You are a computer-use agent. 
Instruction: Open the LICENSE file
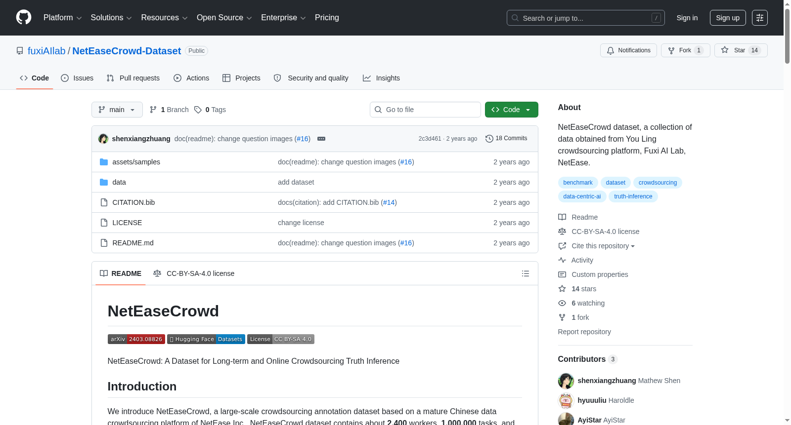tap(127, 223)
